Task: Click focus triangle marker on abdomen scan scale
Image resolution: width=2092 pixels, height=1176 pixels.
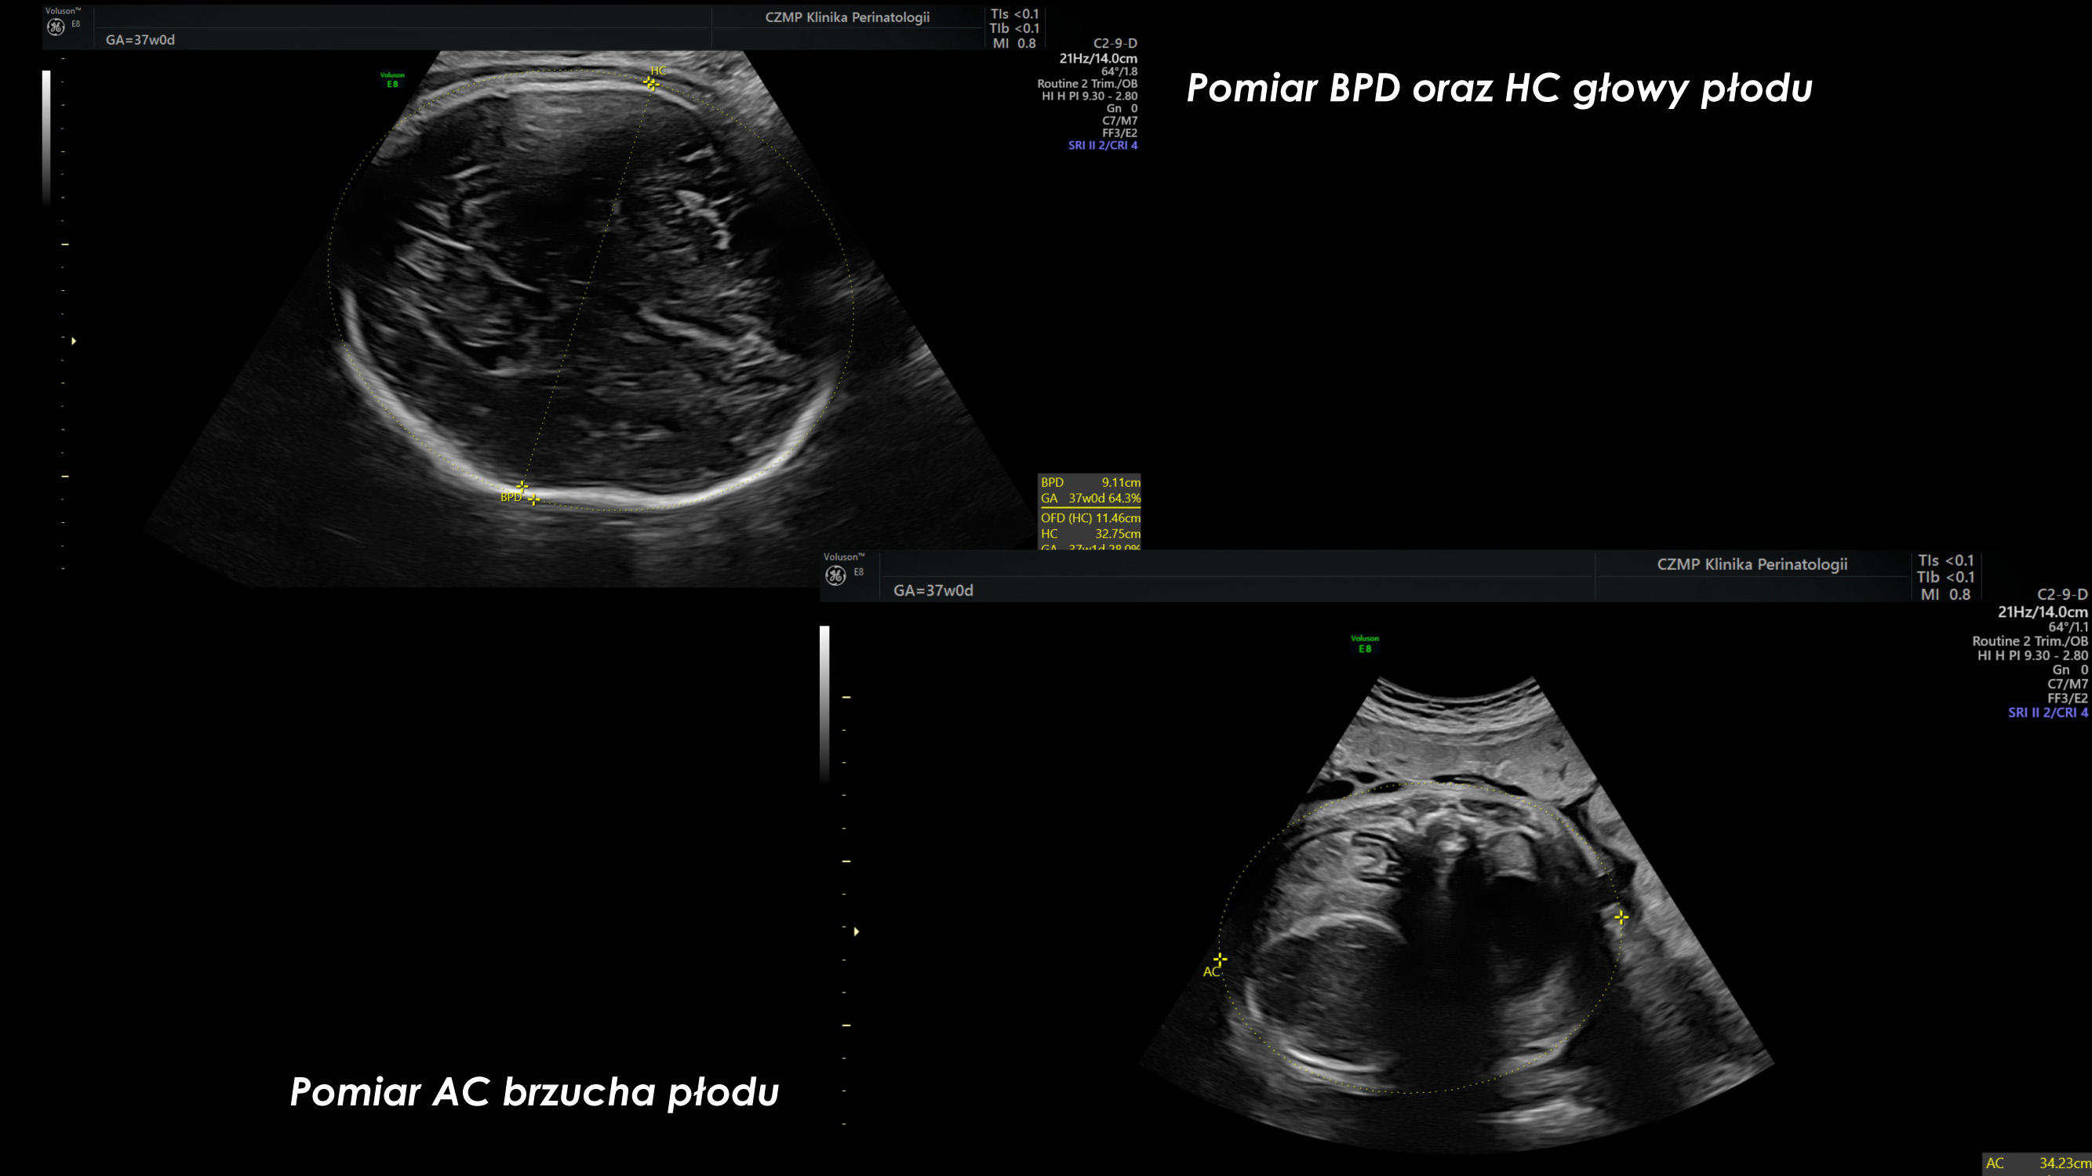Action: point(856,931)
